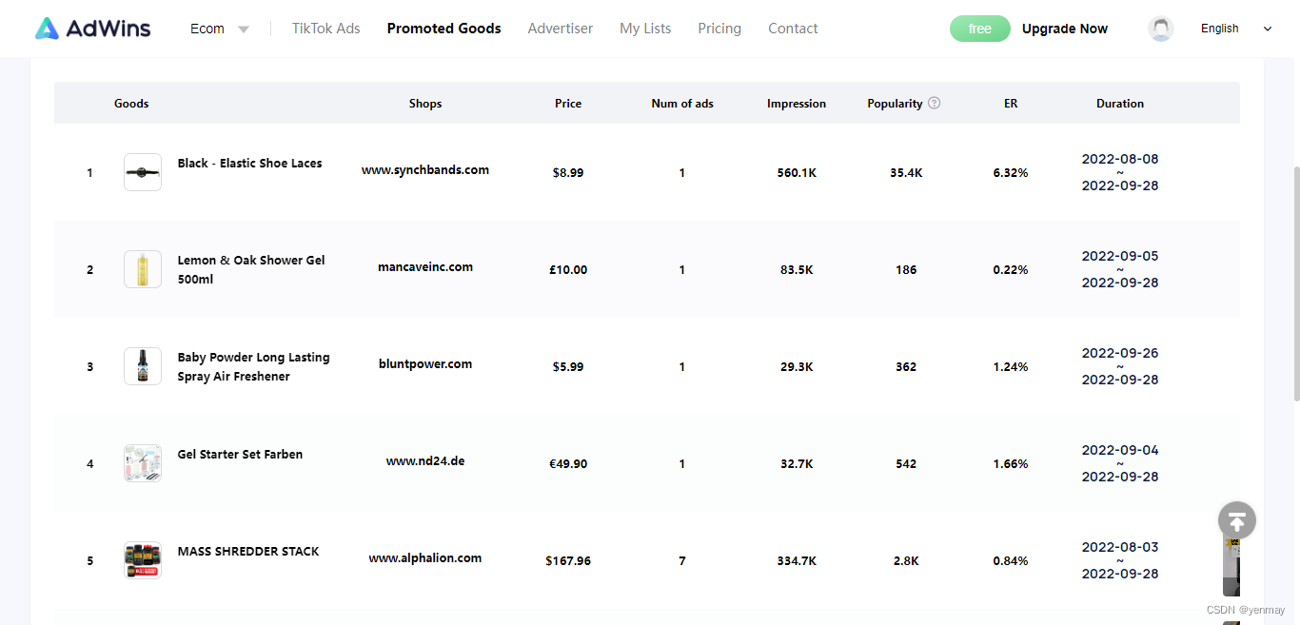Click the page vertical scrollbar
This screenshot has height=625, width=1300.
[1295, 283]
